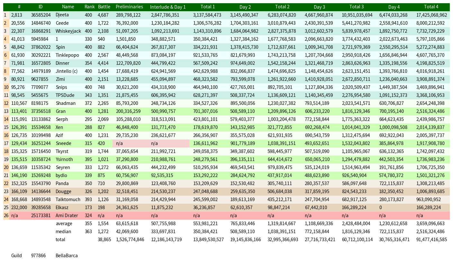Click the 'Day 4' column header
Viewport: 453px width, 263px height.
(x=394, y=7)
